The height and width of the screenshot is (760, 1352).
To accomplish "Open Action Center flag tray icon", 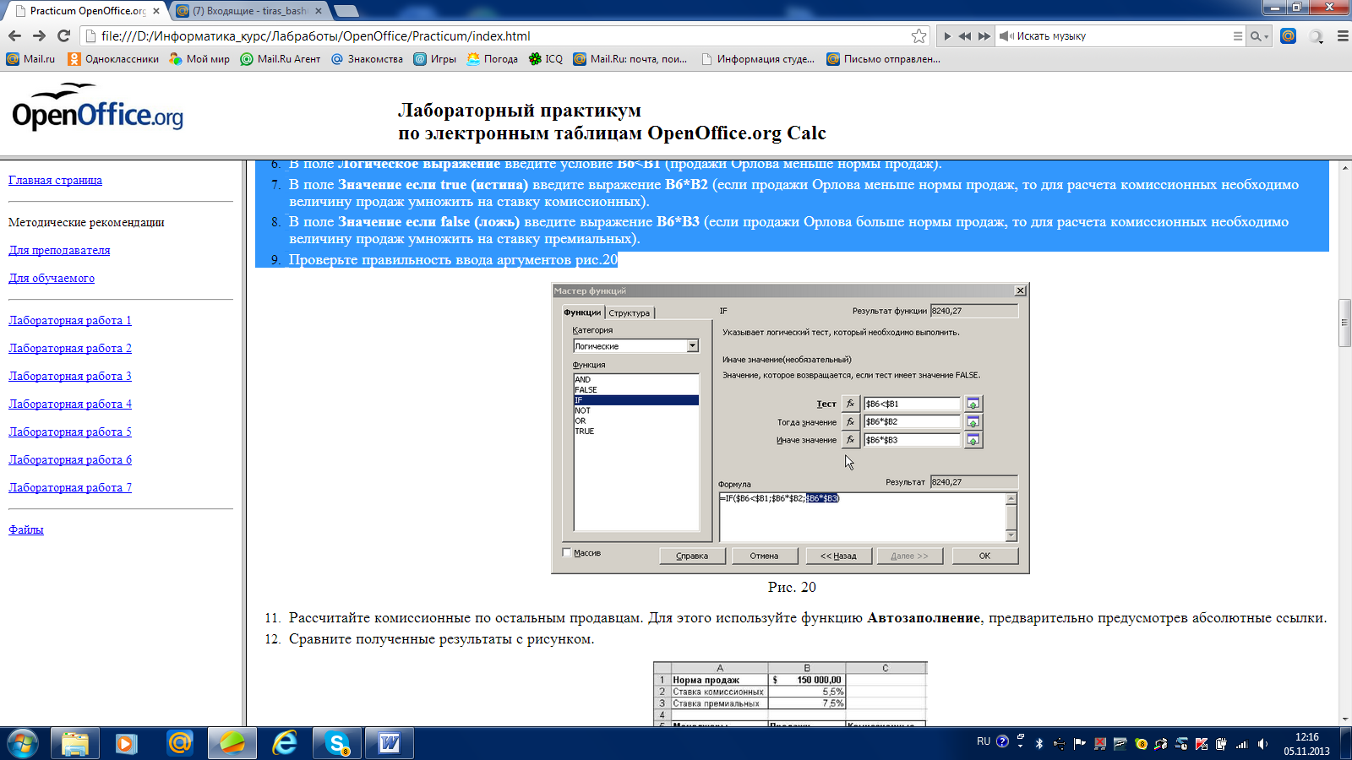I will click(1079, 744).
